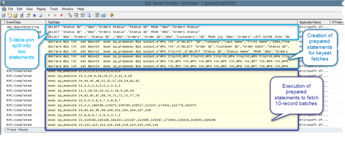Open Performance Monitor toolbar icon
This screenshot has width=345, height=141.
coord(103,16)
